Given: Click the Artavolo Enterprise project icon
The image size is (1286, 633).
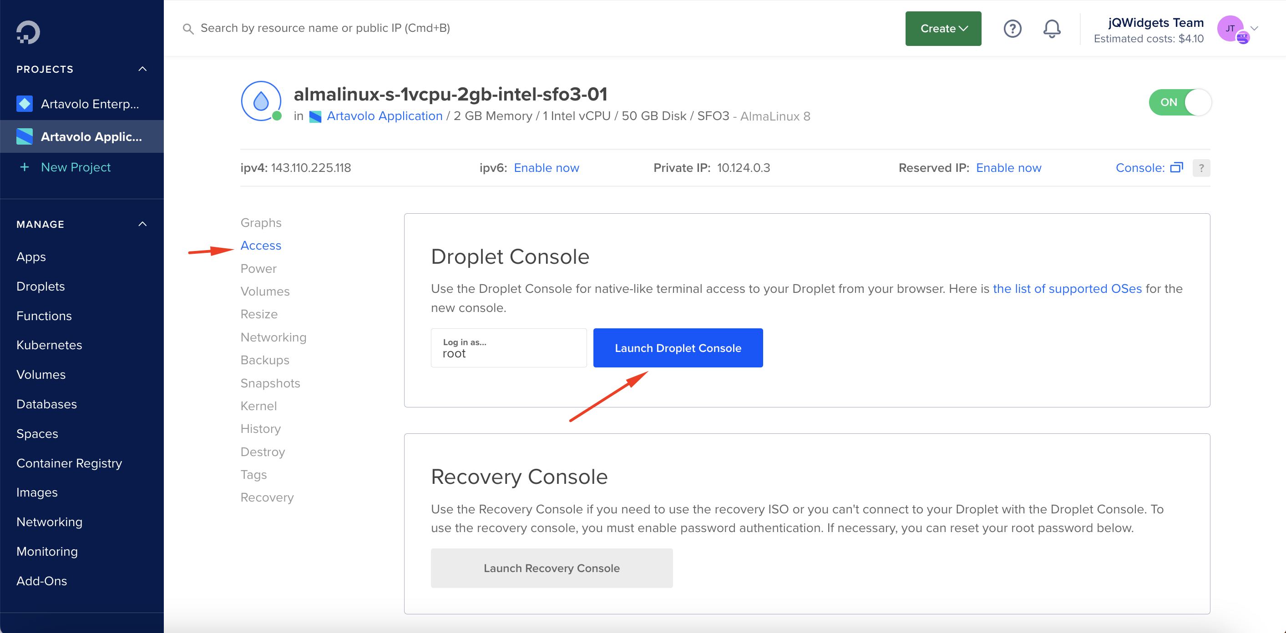Looking at the screenshot, I should [x=25, y=104].
